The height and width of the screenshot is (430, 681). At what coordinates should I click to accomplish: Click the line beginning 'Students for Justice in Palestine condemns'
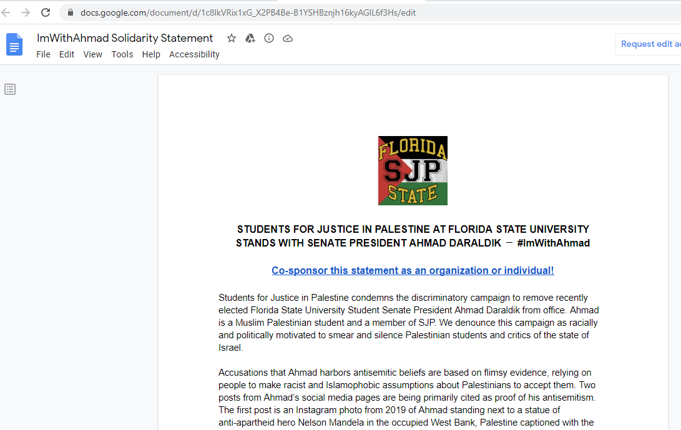(x=403, y=298)
